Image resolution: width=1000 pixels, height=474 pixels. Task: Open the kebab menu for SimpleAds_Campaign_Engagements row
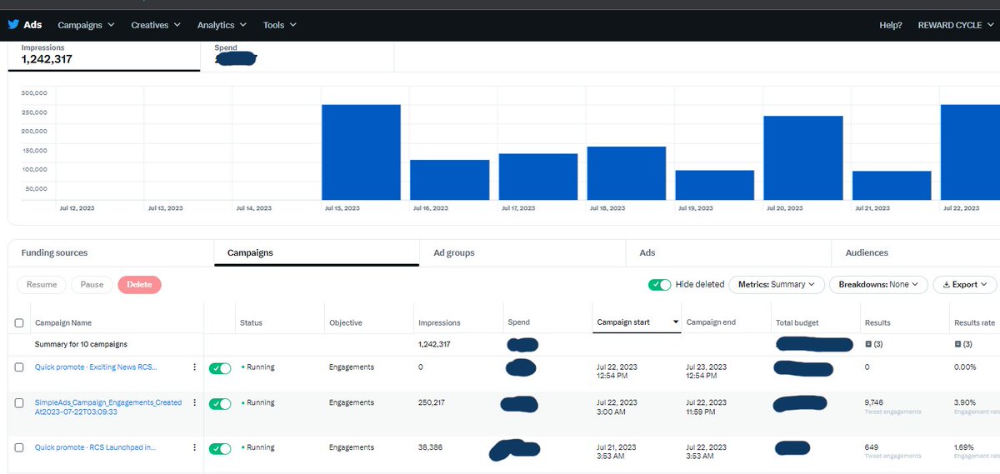[195, 402]
